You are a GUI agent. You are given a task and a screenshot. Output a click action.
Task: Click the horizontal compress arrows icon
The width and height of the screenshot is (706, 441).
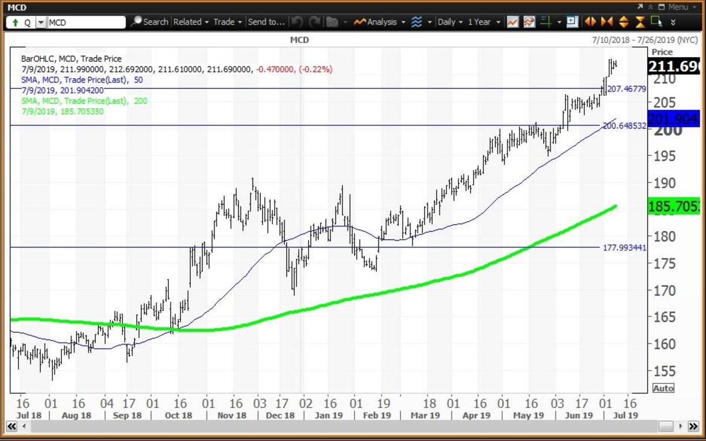(x=607, y=22)
